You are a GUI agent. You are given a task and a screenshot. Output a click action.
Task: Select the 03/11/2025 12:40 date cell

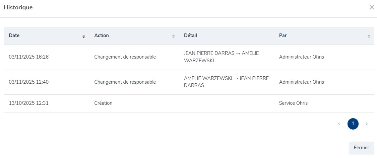[x=29, y=82]
